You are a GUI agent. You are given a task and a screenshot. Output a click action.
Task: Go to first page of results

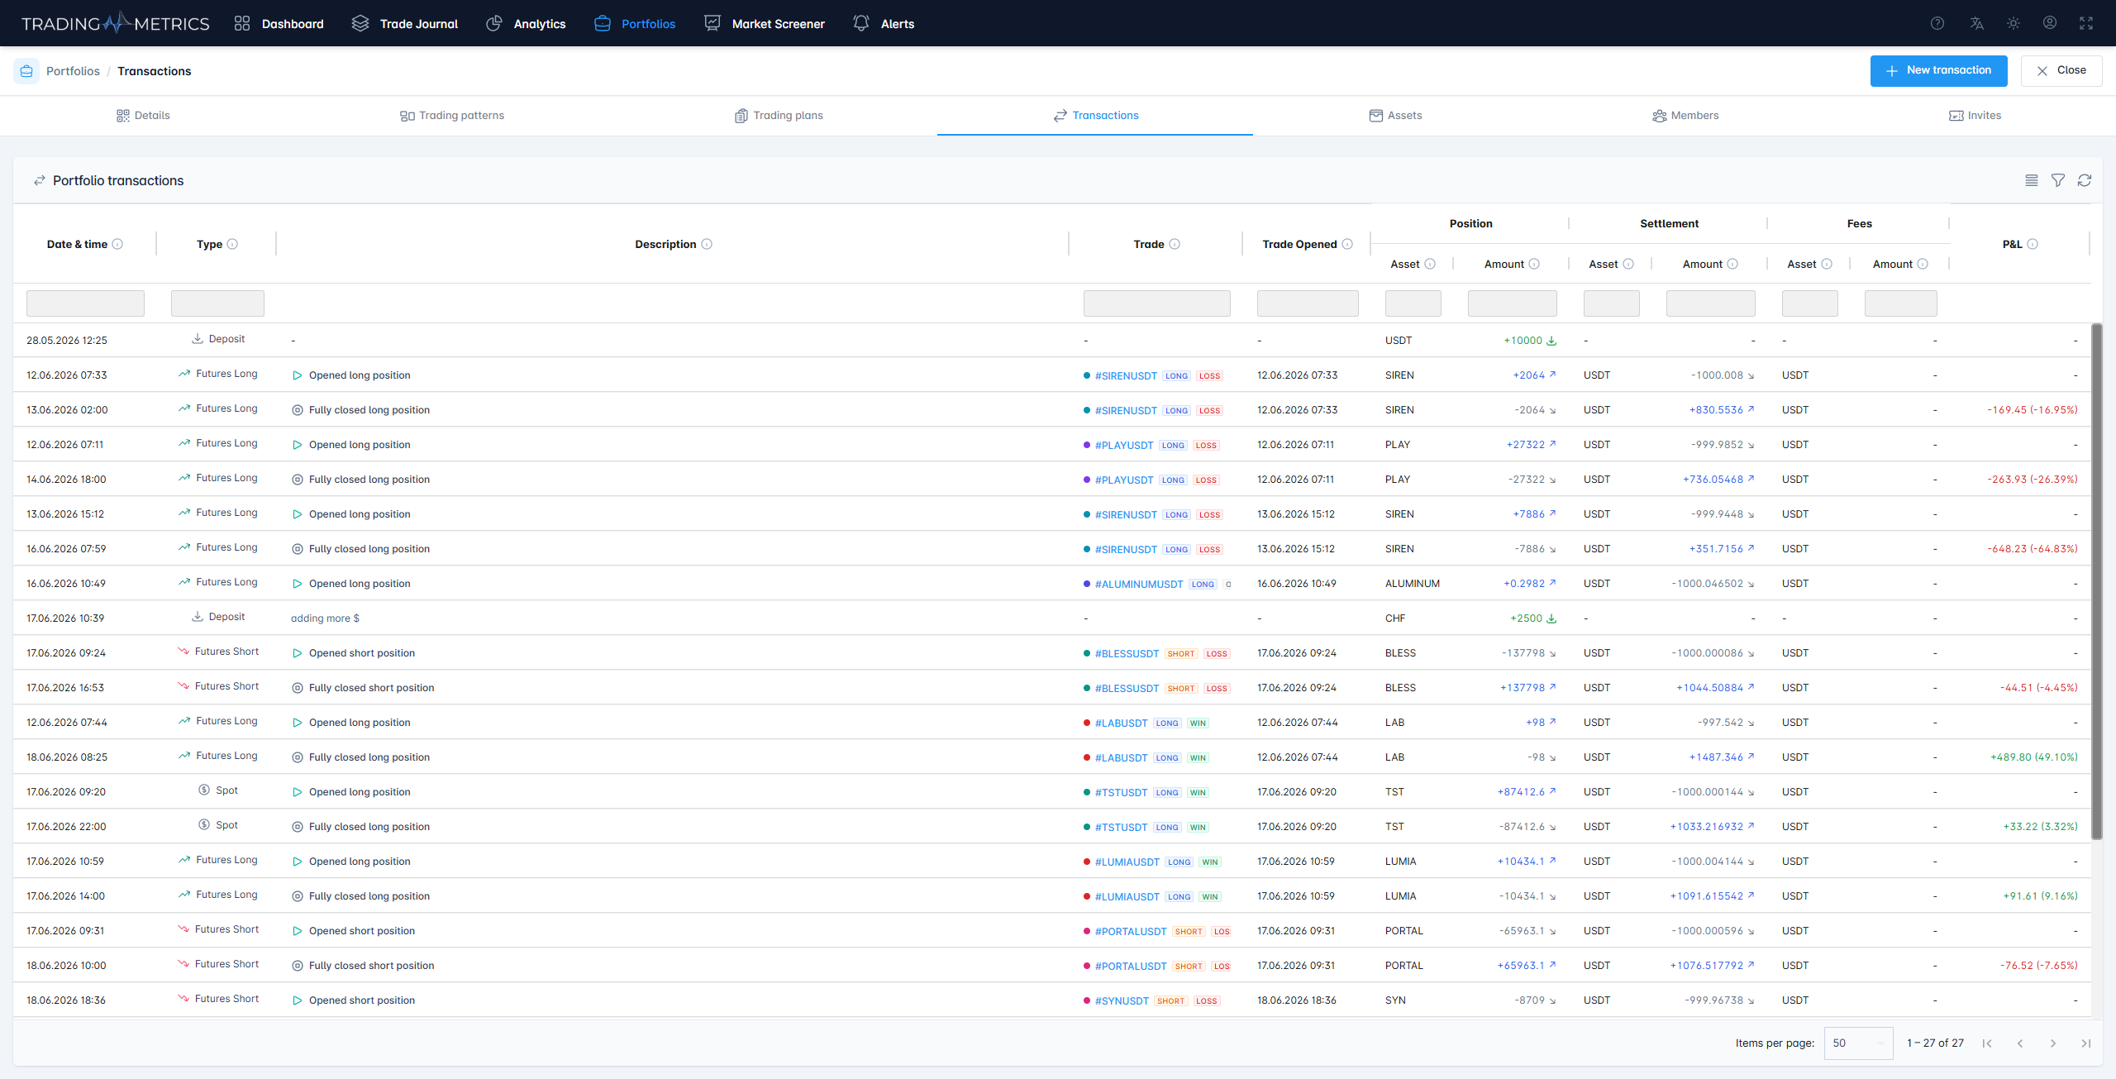pyautogui.click(x=1987, y=1043)
